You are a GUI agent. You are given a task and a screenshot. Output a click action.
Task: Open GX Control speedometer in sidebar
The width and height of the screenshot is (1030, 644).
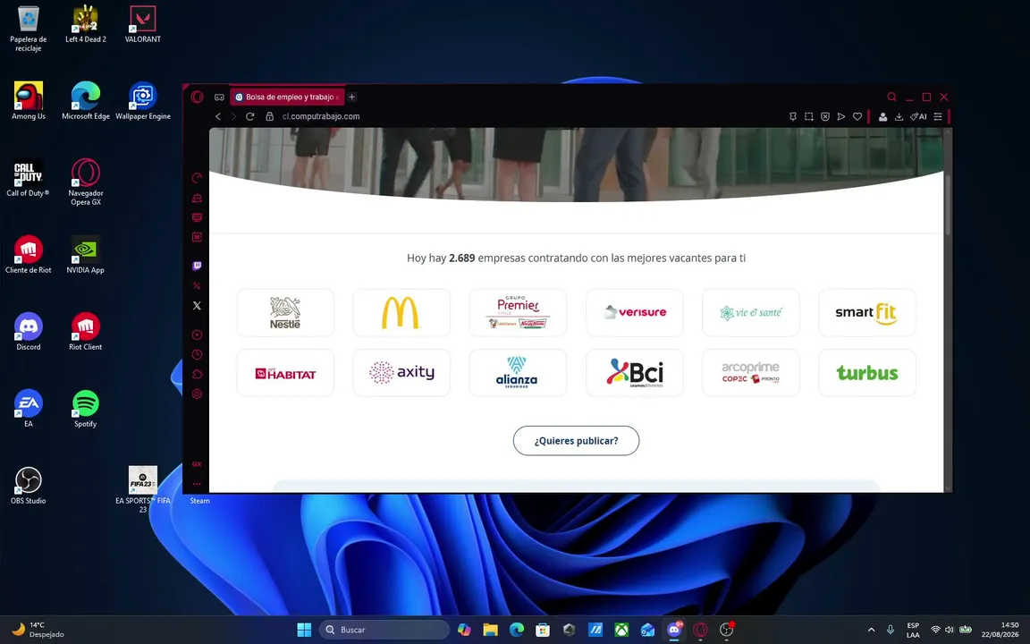[197, 178]
